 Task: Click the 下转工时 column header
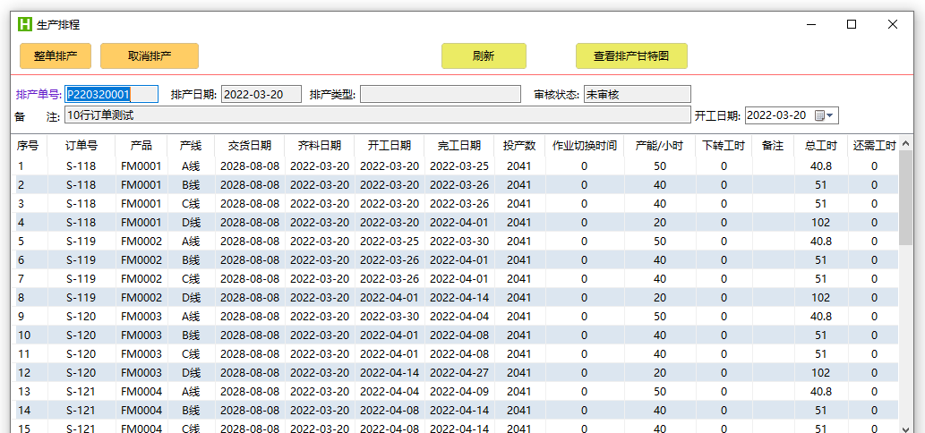(x=724, y=146)
